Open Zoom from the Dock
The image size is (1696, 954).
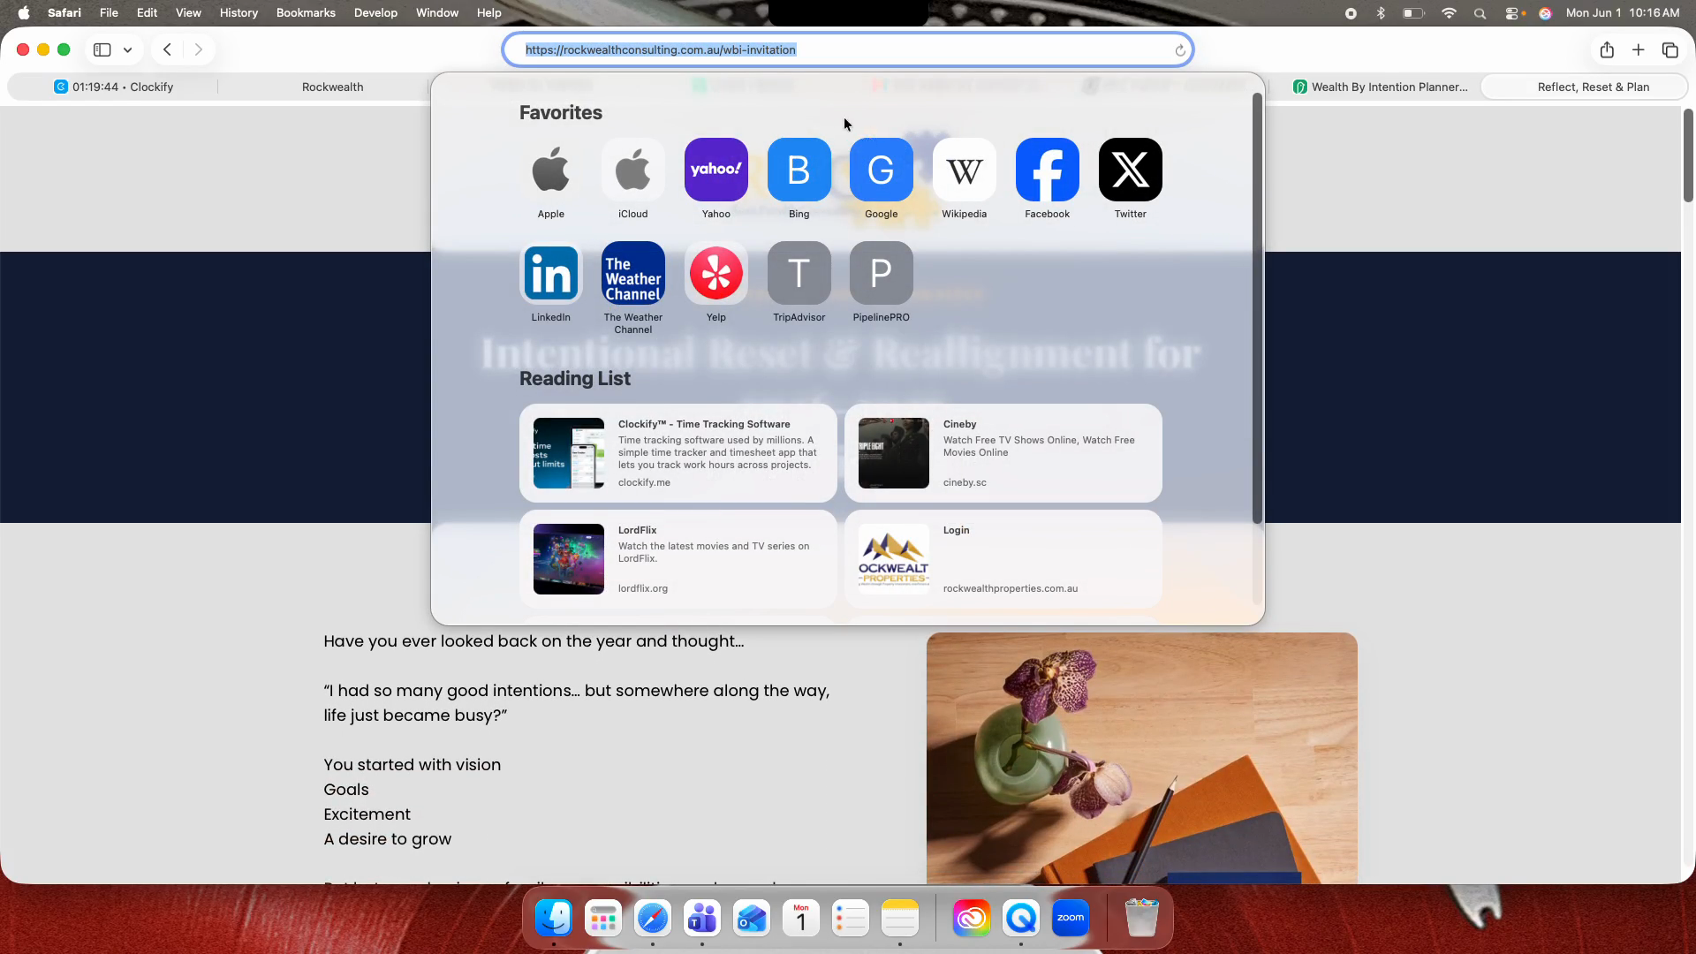(1071, 919)
